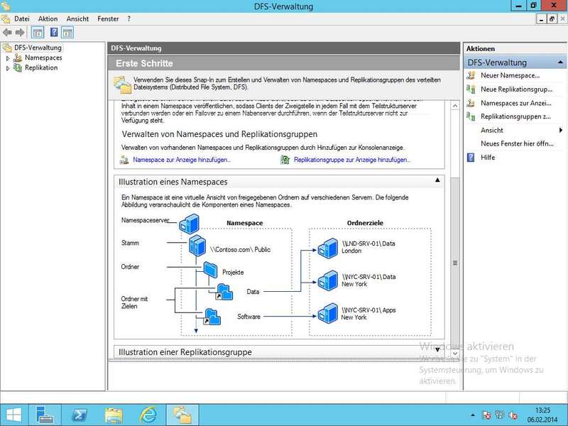Launch PowerShell from the taskbar

click(x=80, y=414)
